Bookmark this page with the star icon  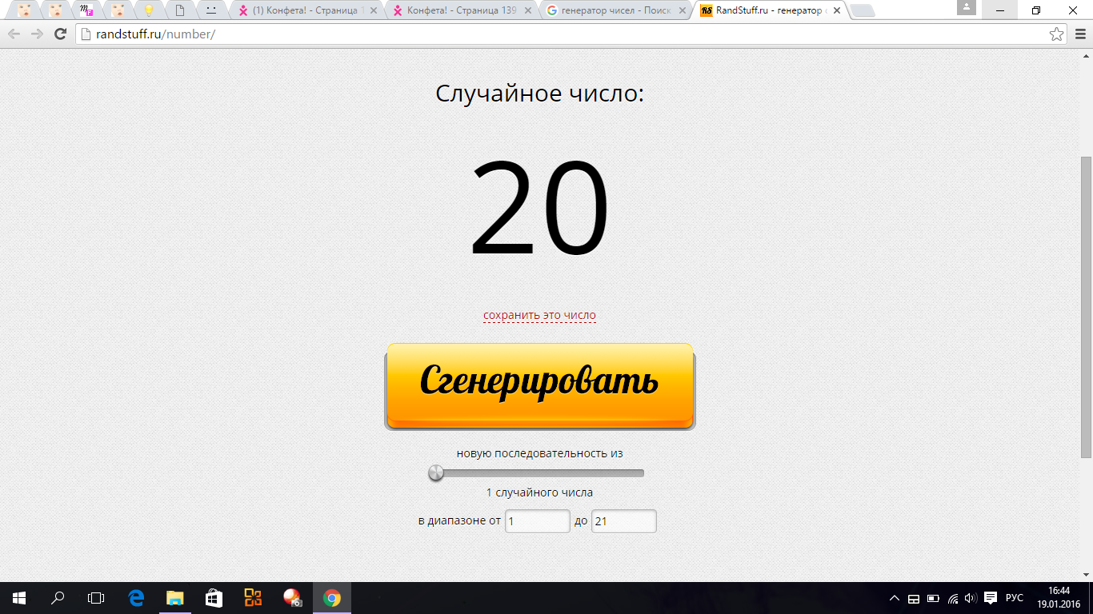click(1056, 34)
